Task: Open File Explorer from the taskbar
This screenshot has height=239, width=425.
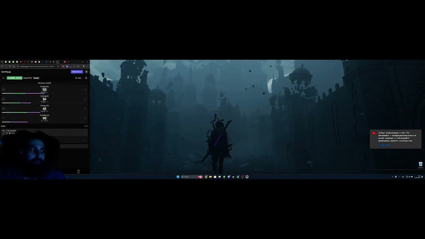Action: [211, 177]
